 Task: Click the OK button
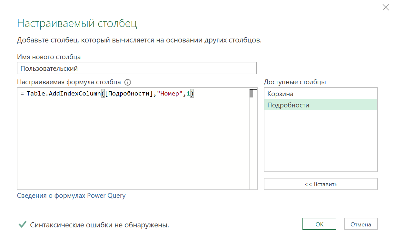tap(319, 224)
